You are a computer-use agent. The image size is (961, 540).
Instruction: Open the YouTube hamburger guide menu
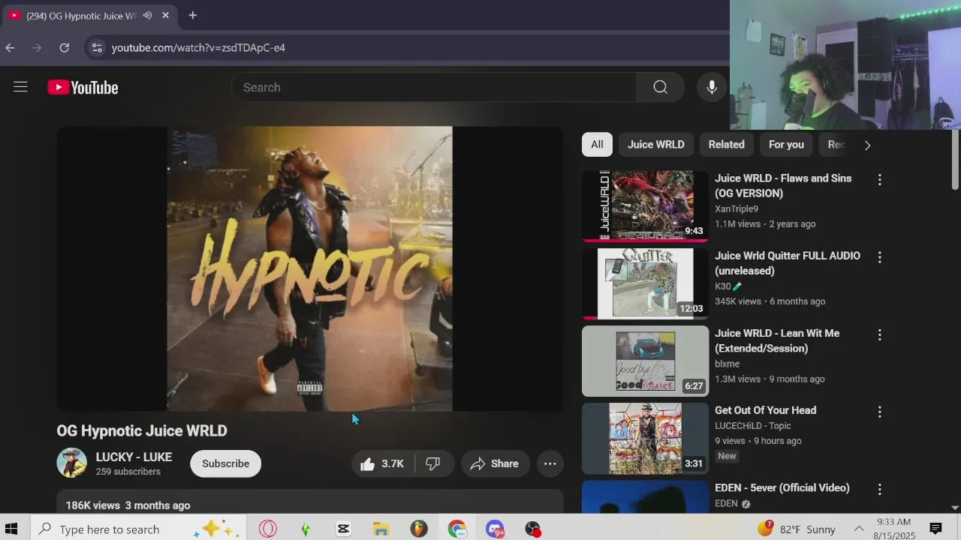click(20, 87)
